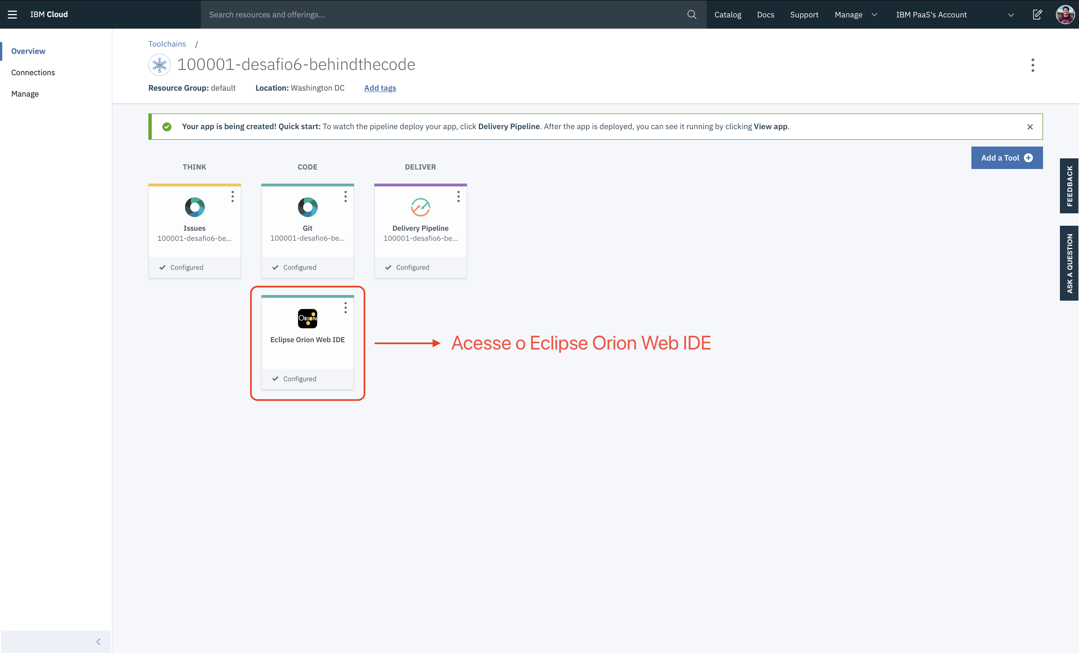Screen dimensions: 1079x653
Task: Open the toolchain's three-dot actions menu
Action: [x=1033, y=65]
